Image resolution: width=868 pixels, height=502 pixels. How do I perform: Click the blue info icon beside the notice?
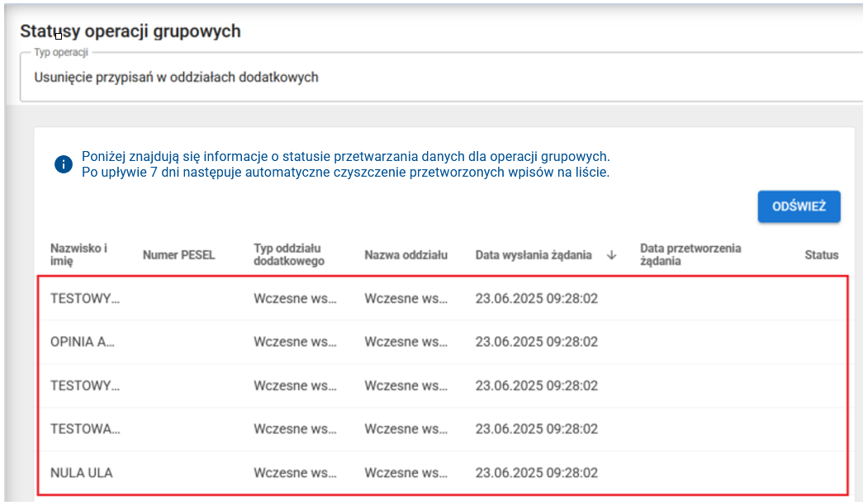tap(64, 163)
